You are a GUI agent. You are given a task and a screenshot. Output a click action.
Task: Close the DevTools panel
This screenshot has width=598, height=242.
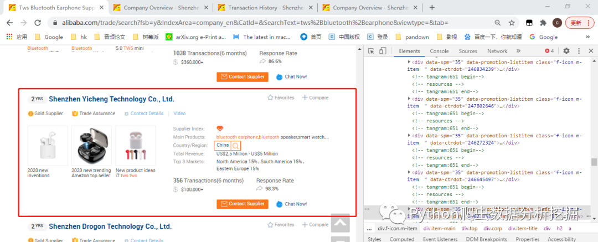[591, 51]
